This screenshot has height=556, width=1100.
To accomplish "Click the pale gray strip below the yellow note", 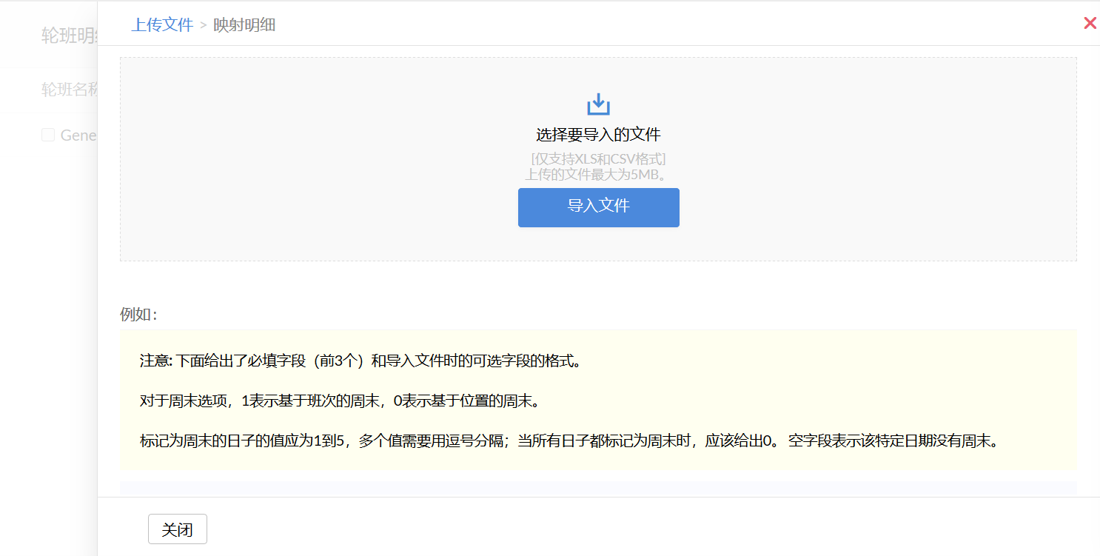I will click(598, 489).
